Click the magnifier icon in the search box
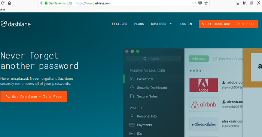262x137 pixels. point(145,59)
